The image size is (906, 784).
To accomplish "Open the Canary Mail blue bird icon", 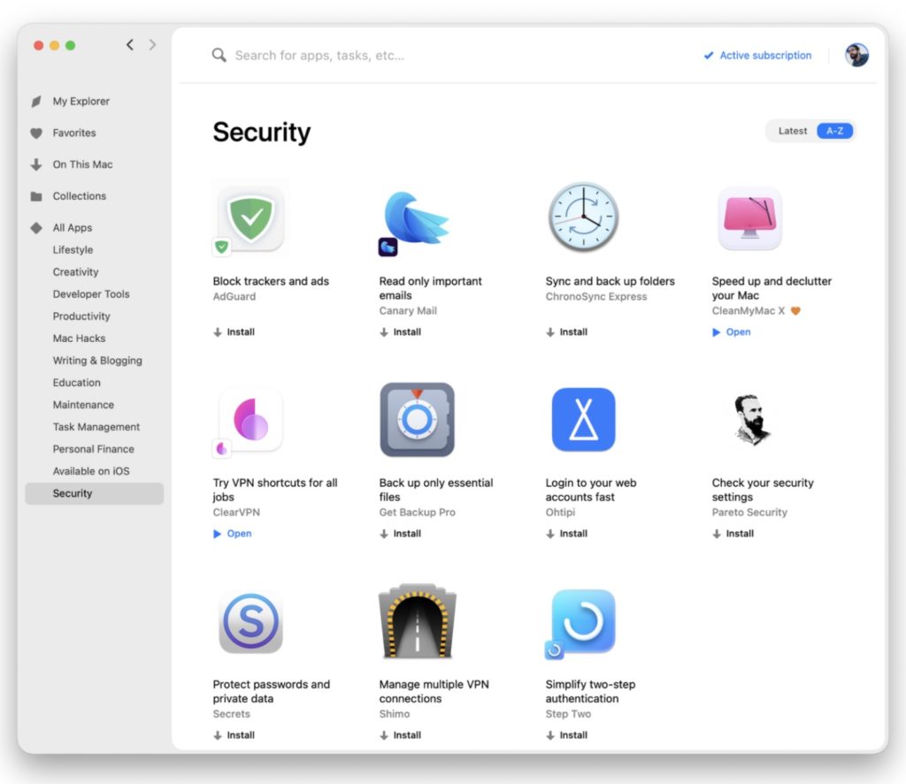I will click(416, 218).
